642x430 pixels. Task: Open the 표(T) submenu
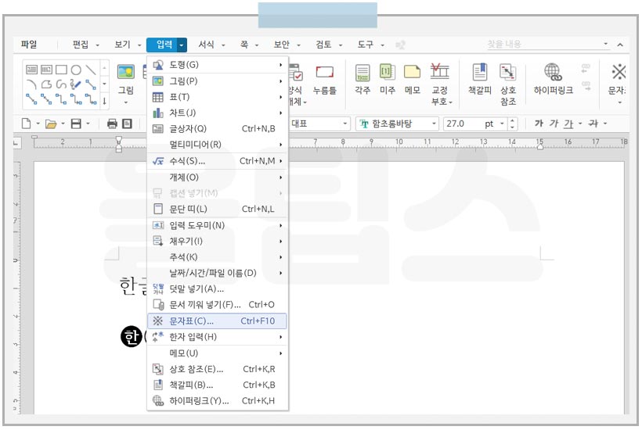[217, 97]
